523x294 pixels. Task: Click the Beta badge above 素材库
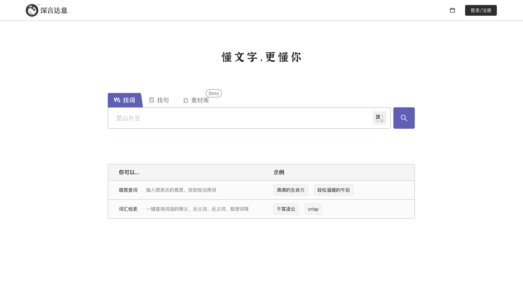pos(213,93)
